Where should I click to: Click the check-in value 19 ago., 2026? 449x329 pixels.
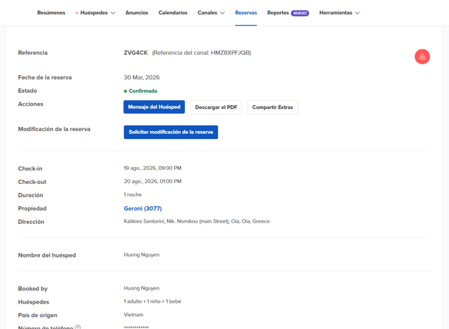pos(152,168)
